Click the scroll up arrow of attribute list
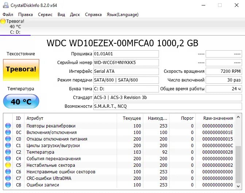This screenshot has width=245, height=193. (238, 117)
